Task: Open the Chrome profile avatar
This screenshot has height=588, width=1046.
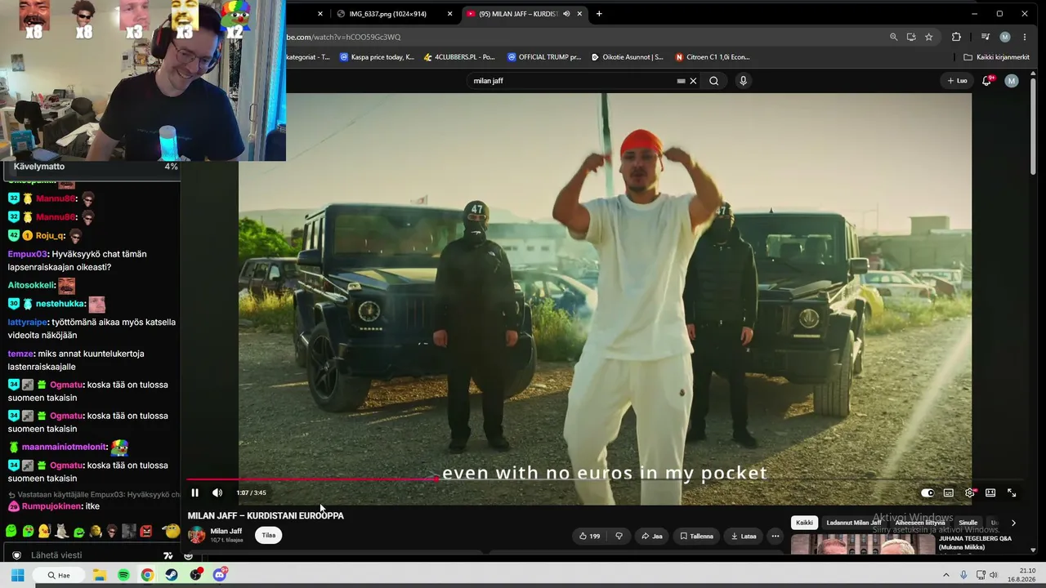Action: (x=1005, y=37)
